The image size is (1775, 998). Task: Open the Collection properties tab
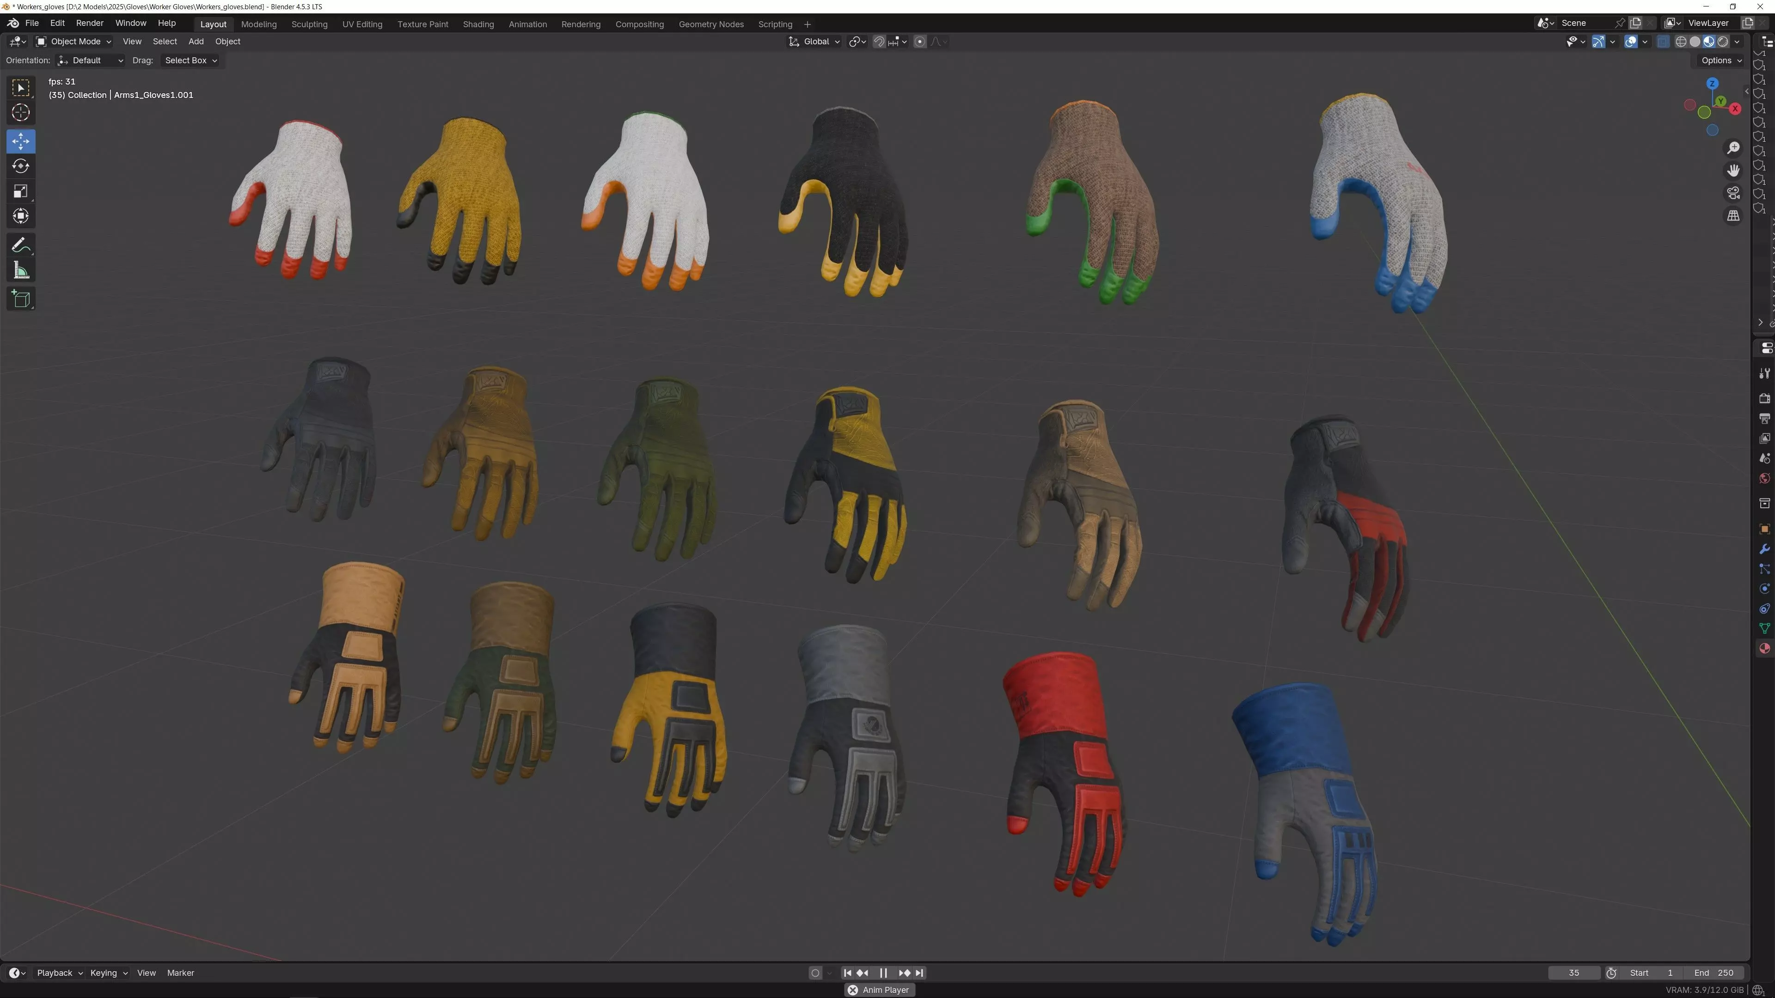coord(1764,504)
